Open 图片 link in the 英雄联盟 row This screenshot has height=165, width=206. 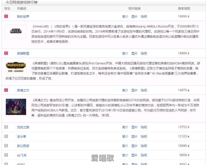point(134,54)
